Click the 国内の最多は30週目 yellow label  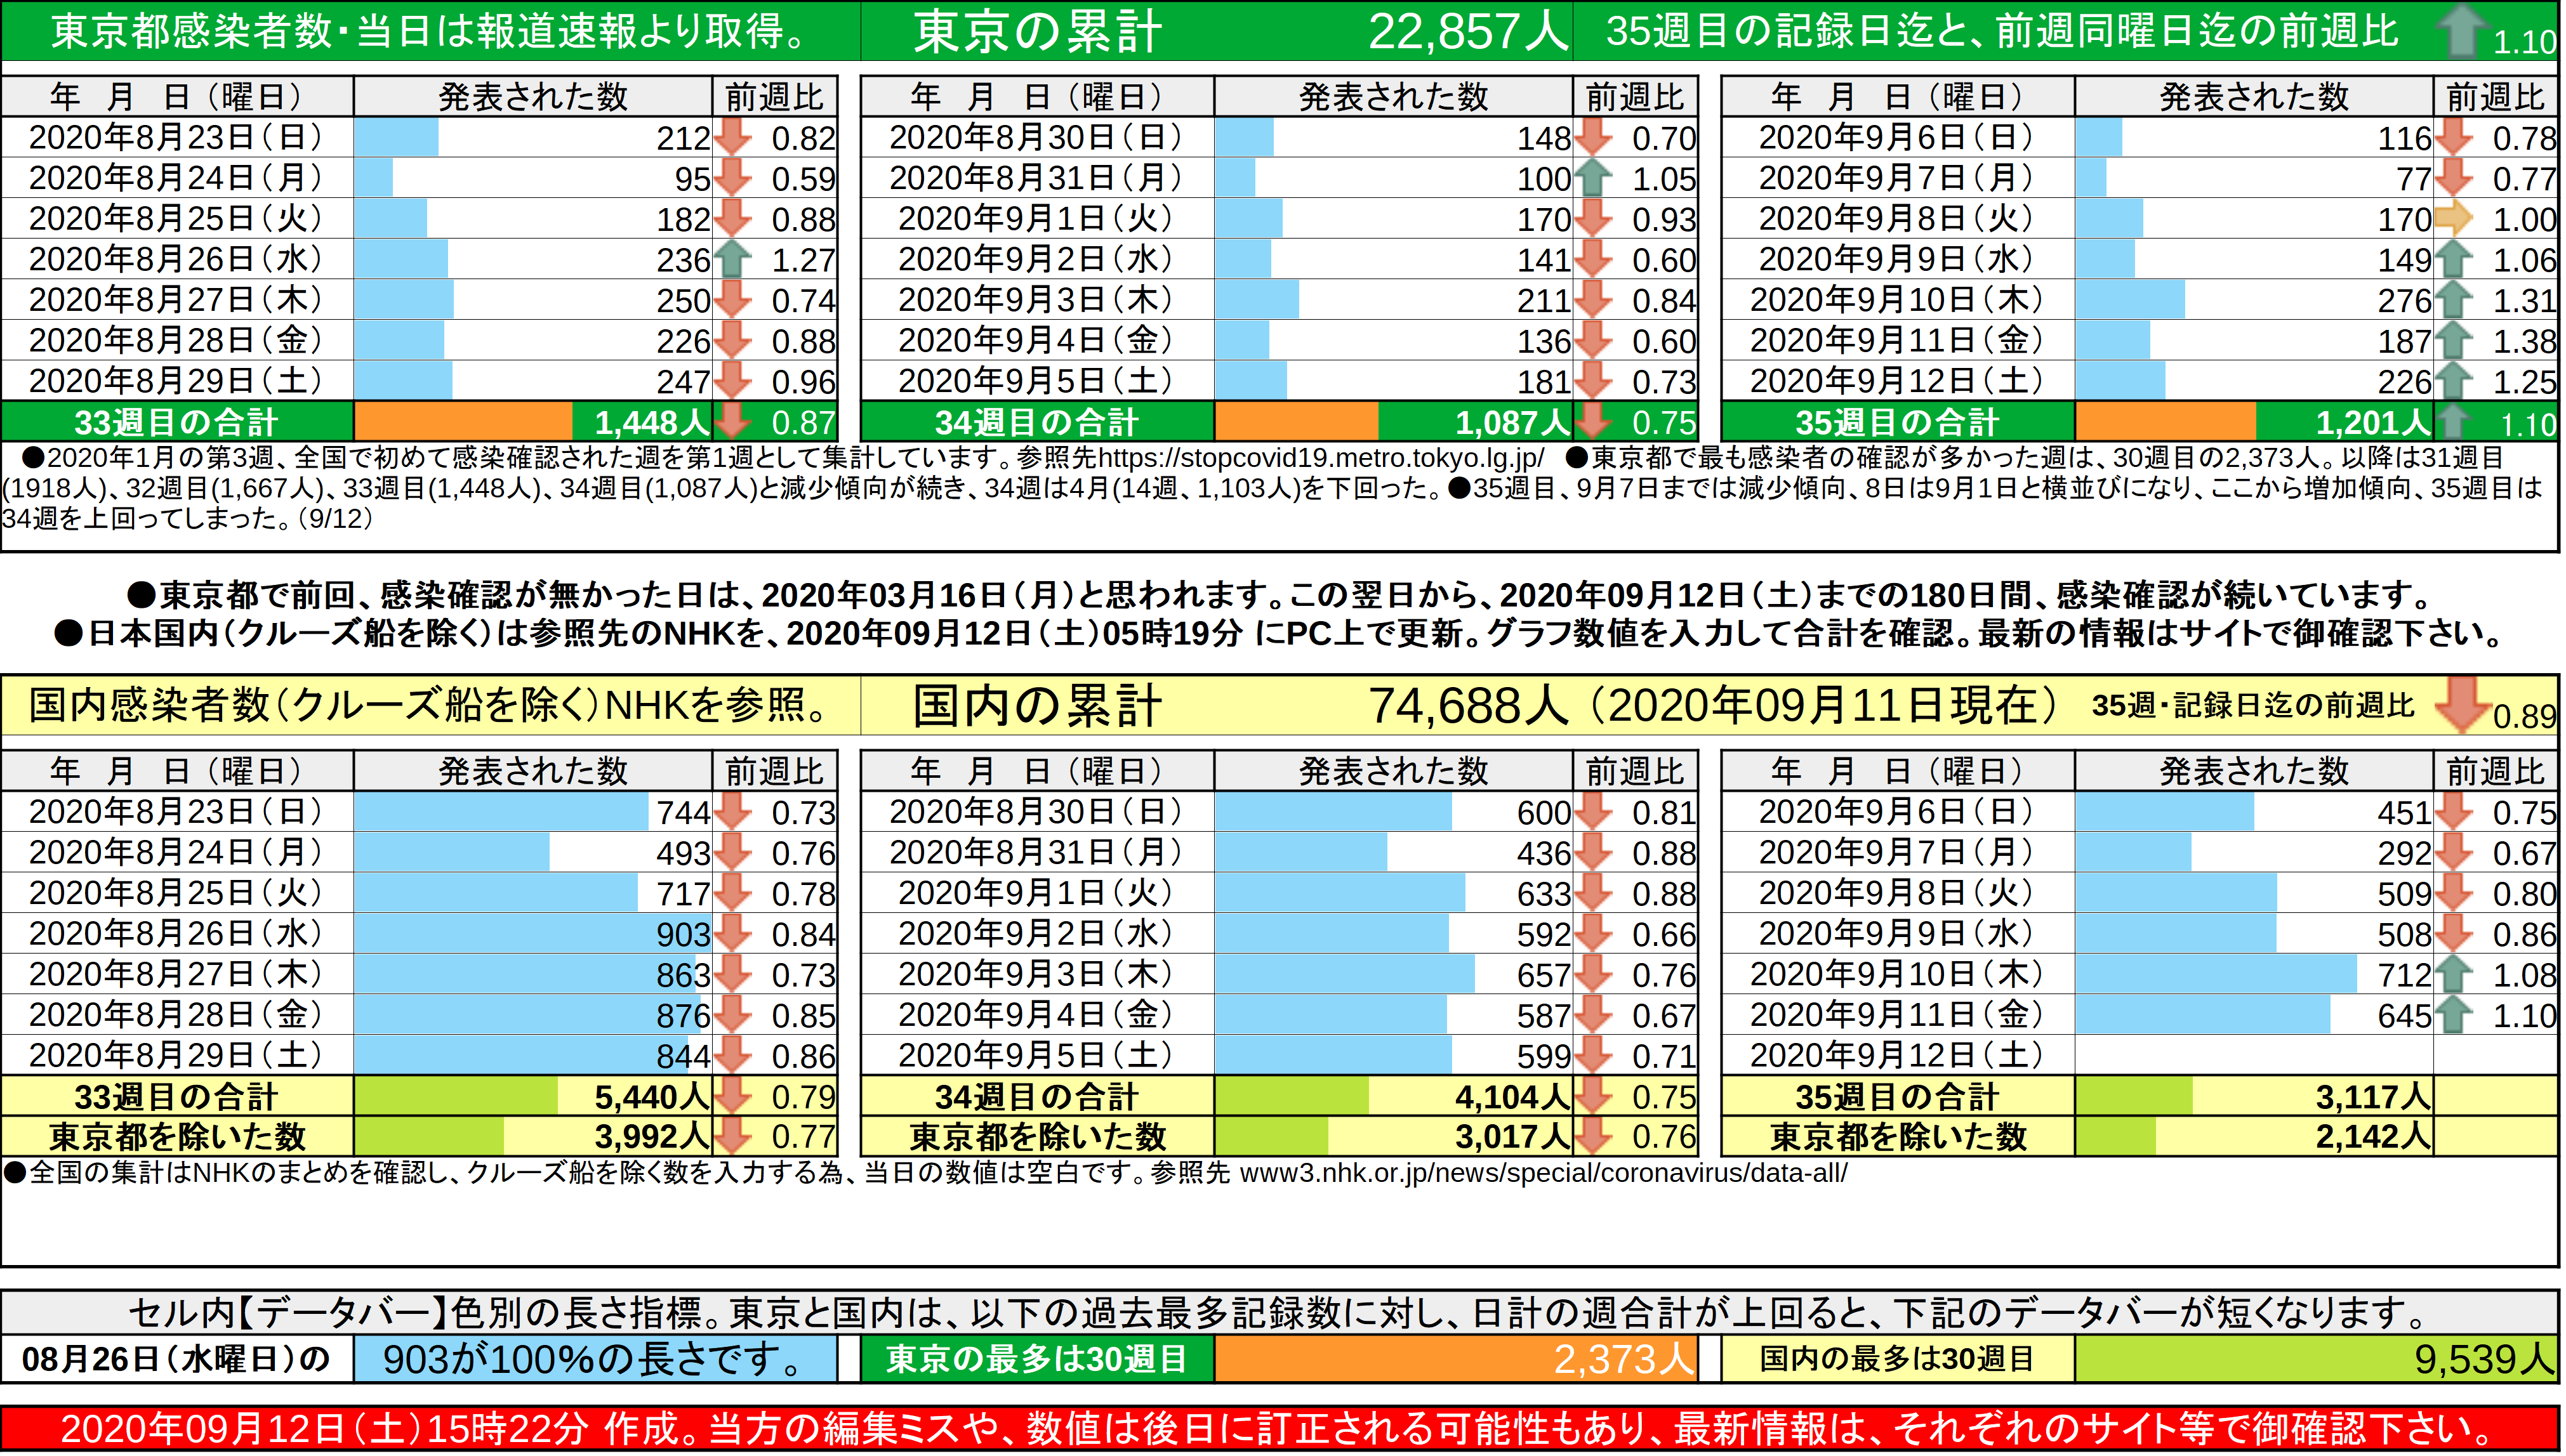(x=1897, y=1360)
